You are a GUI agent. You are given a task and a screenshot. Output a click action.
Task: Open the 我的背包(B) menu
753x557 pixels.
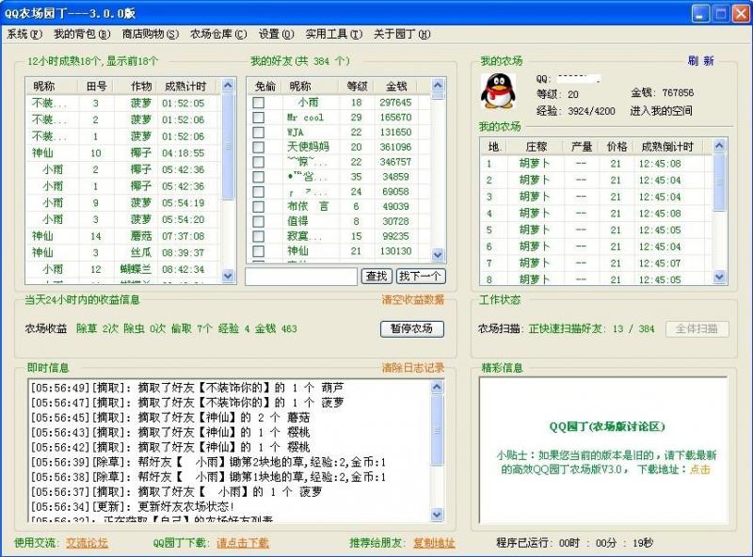[x=82, y=34]
